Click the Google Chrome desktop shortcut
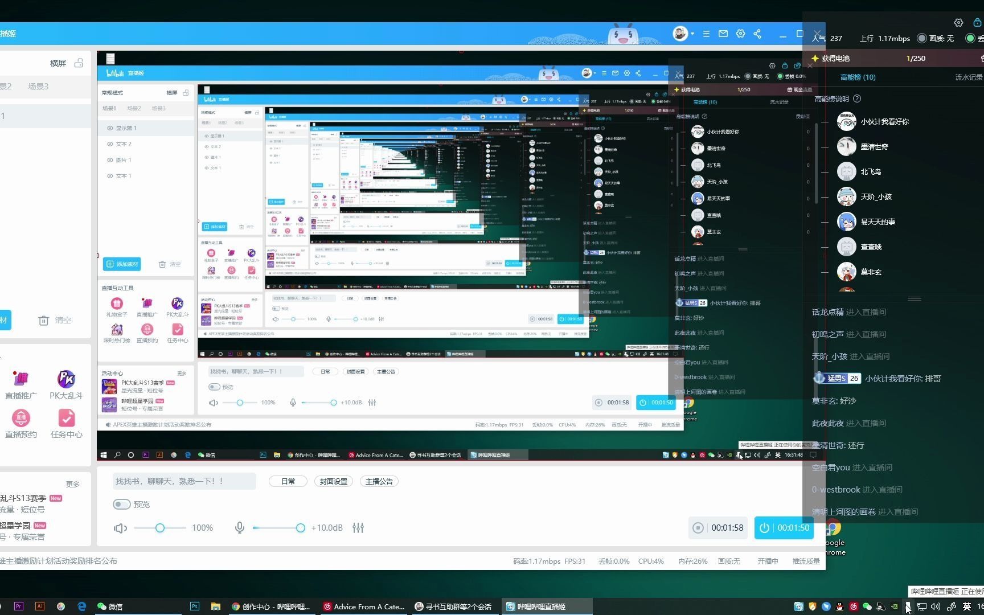The height and width of the screenshot is (615, 984). click(834, 538)
